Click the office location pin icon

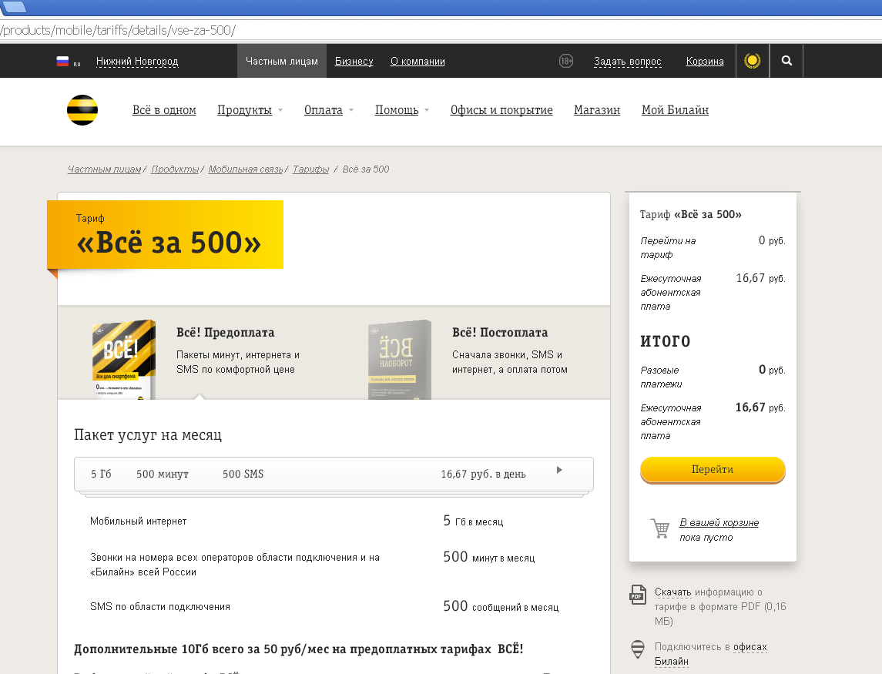tap(638, 649)
